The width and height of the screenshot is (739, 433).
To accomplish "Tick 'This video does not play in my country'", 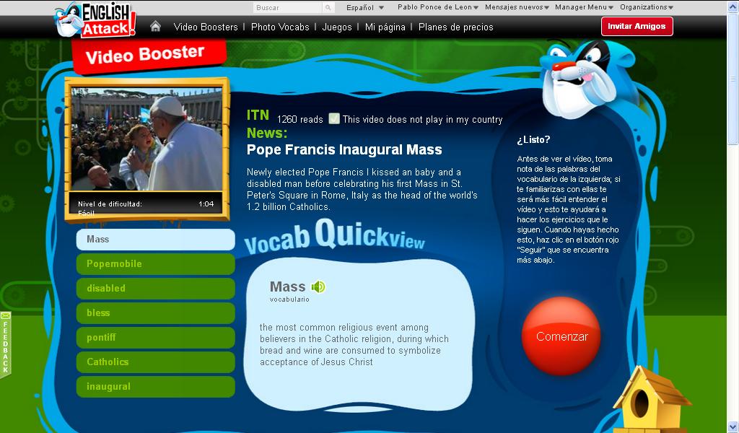I will [x=333, y=119].
